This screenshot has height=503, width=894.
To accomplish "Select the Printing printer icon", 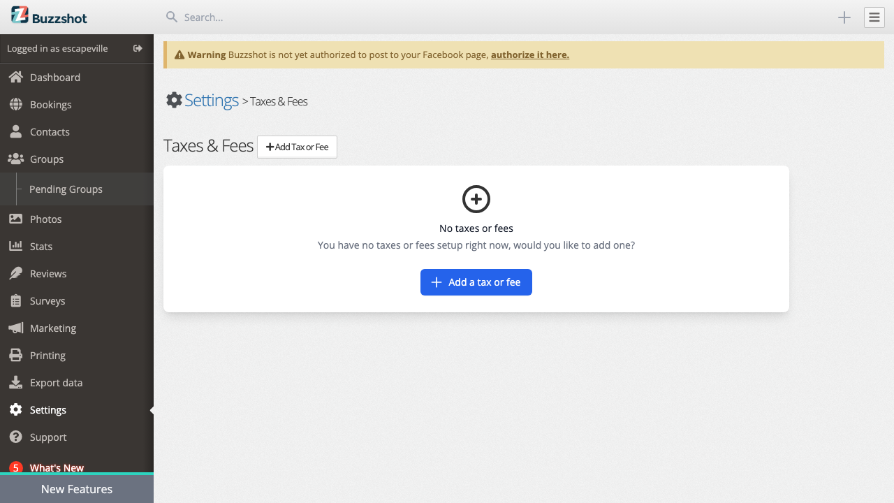I will pyautogui.click(x=16, y=355).
